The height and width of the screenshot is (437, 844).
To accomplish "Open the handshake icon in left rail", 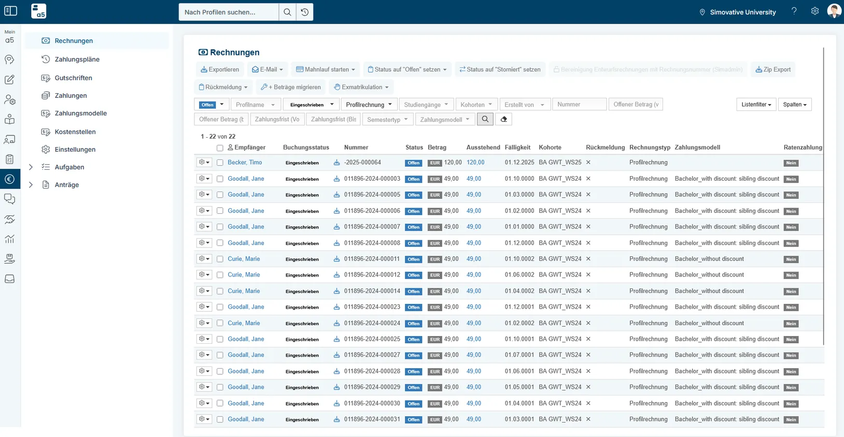I will (10, 219).
